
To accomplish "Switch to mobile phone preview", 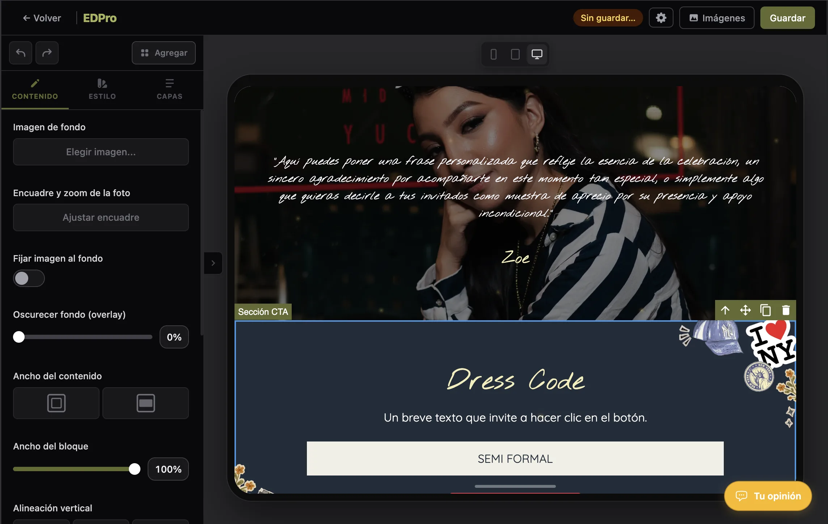I will point(494,54).
